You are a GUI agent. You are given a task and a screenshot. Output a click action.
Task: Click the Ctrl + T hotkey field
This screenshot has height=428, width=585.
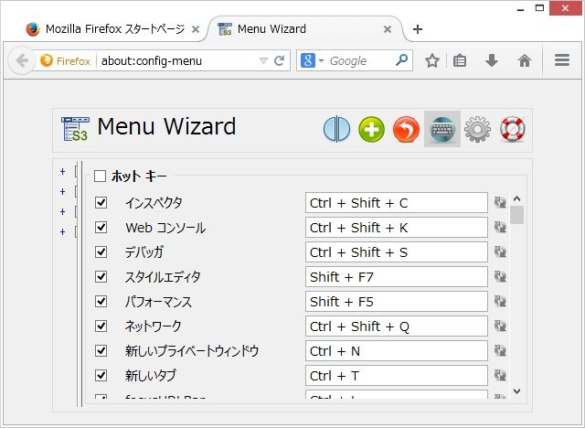click(396, 375)
